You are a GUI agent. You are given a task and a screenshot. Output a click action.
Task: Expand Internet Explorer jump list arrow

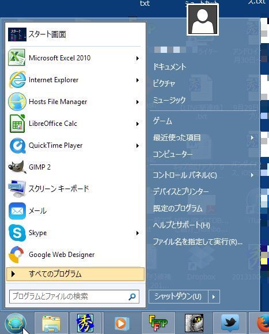(138, 80)
